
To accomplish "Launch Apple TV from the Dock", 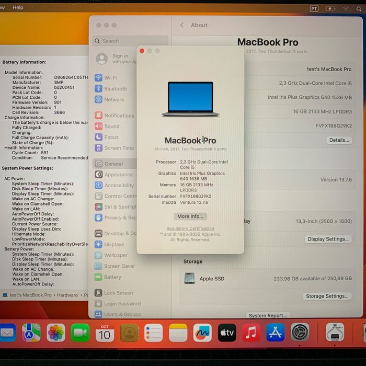I will [227, 333].
